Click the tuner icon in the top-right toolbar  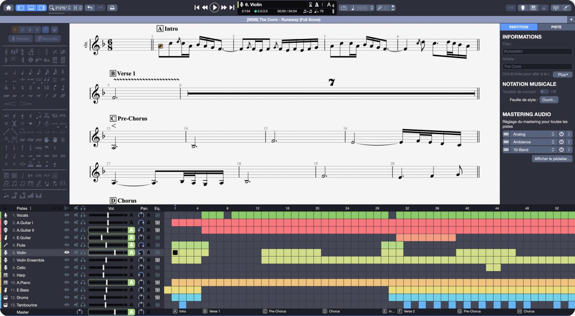tap(555, 8)
